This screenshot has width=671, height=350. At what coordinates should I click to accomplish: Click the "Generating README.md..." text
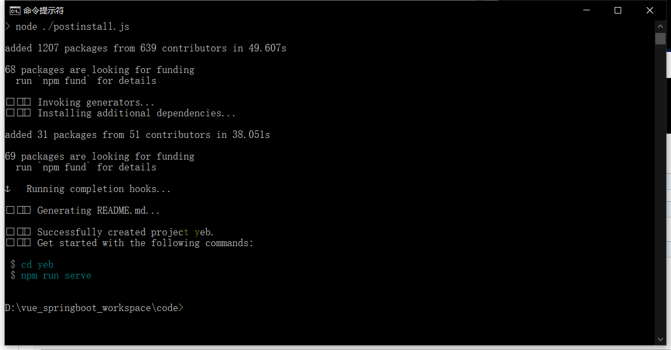[x=98, y=210]
